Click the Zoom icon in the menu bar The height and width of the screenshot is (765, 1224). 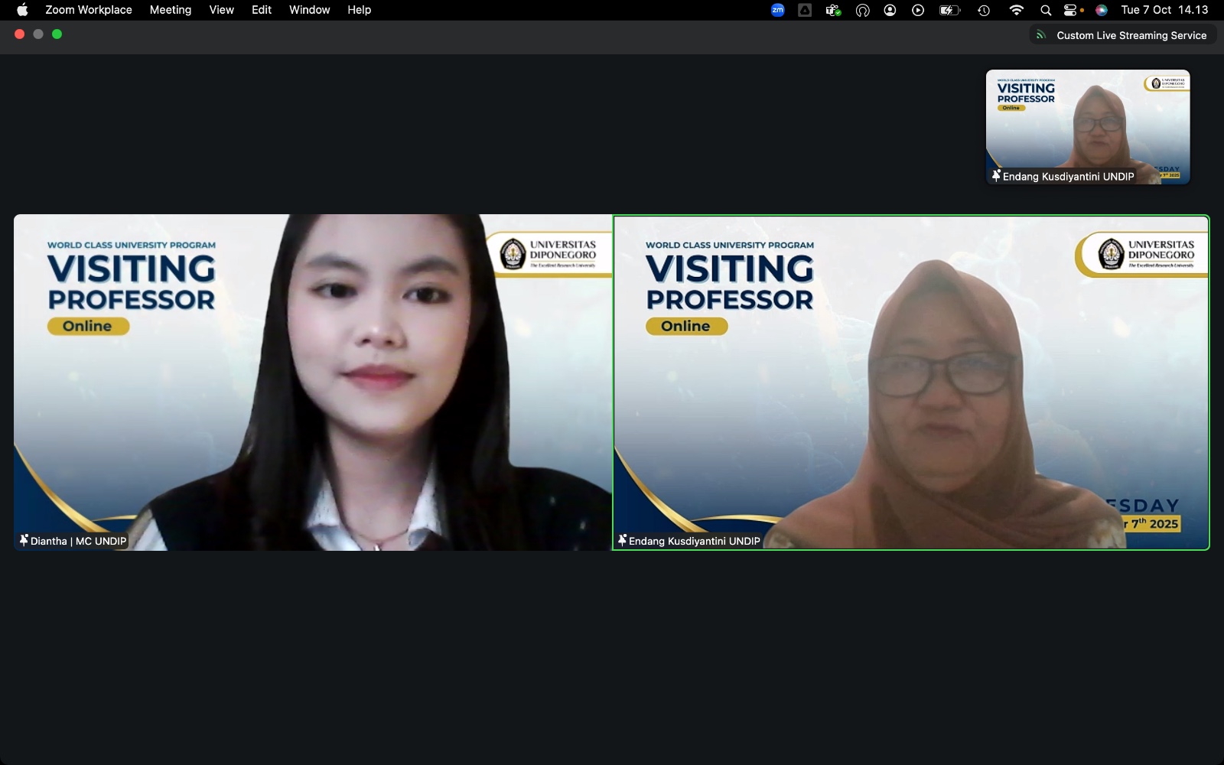[x=777, y=10]
